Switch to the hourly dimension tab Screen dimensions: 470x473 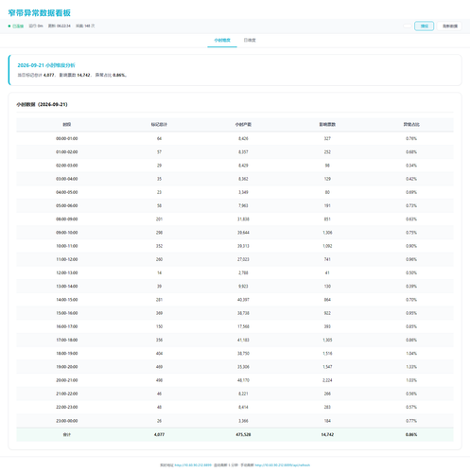coord(222,41)
